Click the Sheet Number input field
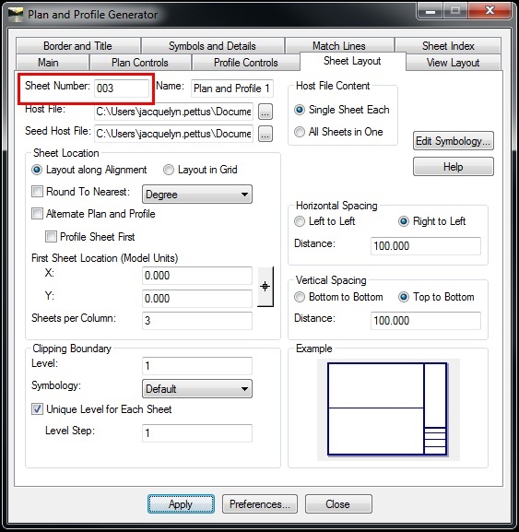This screenshot has height=532, width=519. [122, 89]
